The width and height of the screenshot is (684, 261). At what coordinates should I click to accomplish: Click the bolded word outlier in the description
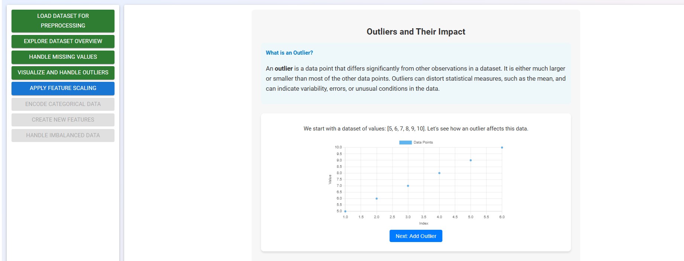click(285, 68)
